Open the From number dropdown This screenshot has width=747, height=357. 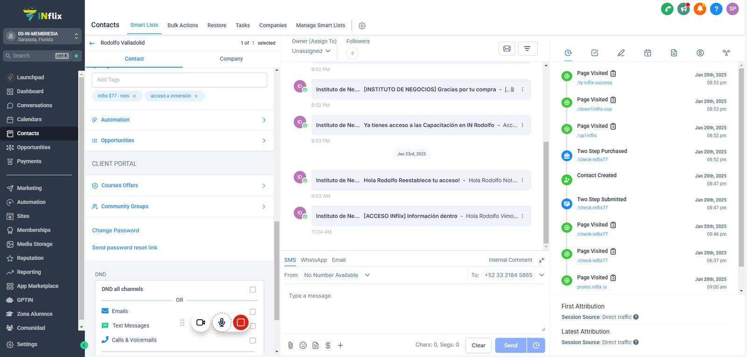tap(337, 275)
